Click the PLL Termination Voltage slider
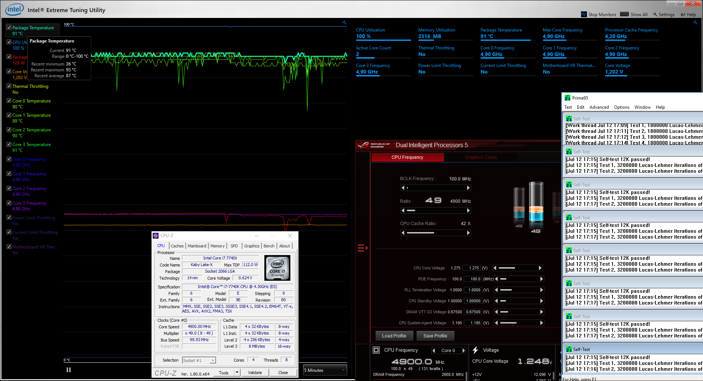 (519, 290)
